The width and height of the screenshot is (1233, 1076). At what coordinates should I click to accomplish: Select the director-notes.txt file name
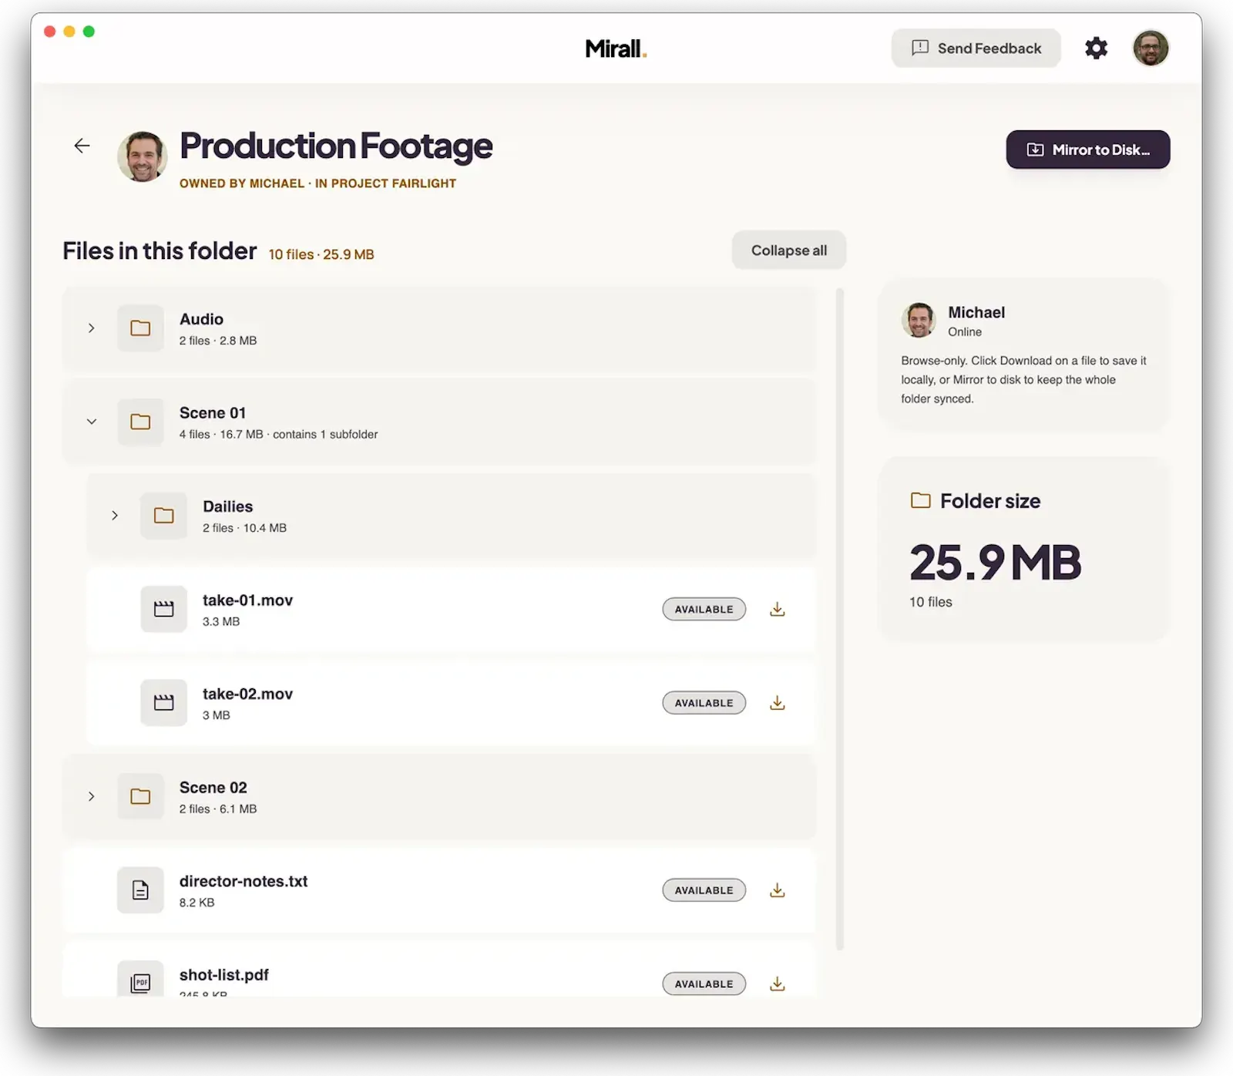coord(244,881)
